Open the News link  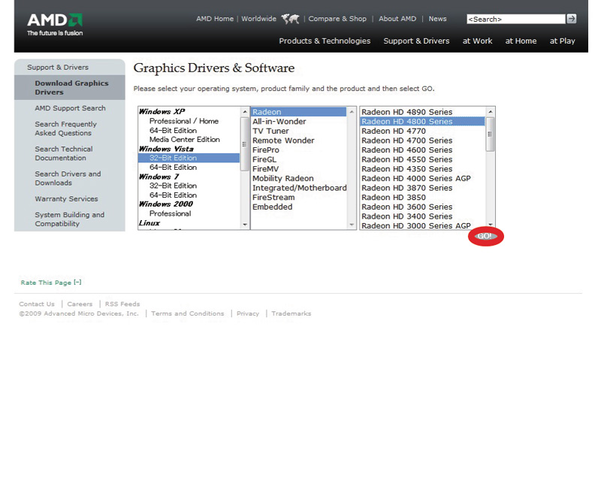437,19
